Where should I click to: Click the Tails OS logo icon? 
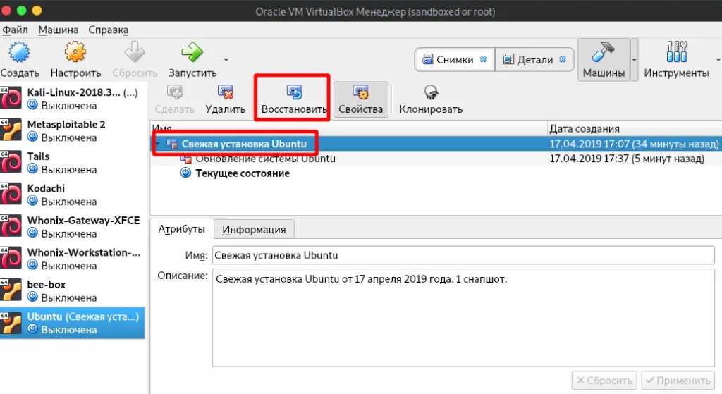click(11, 162)
